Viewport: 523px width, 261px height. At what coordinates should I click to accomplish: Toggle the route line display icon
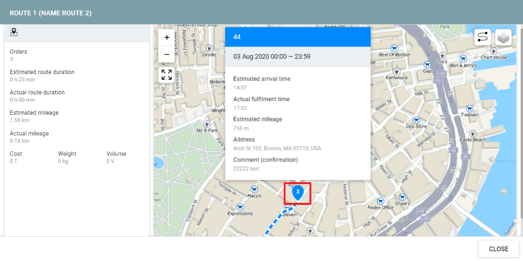coord(482,37)
